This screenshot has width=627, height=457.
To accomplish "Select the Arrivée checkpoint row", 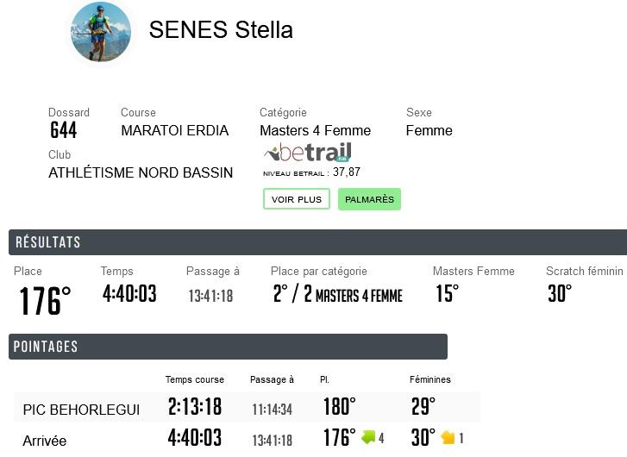I will click(x=247, y=438).
